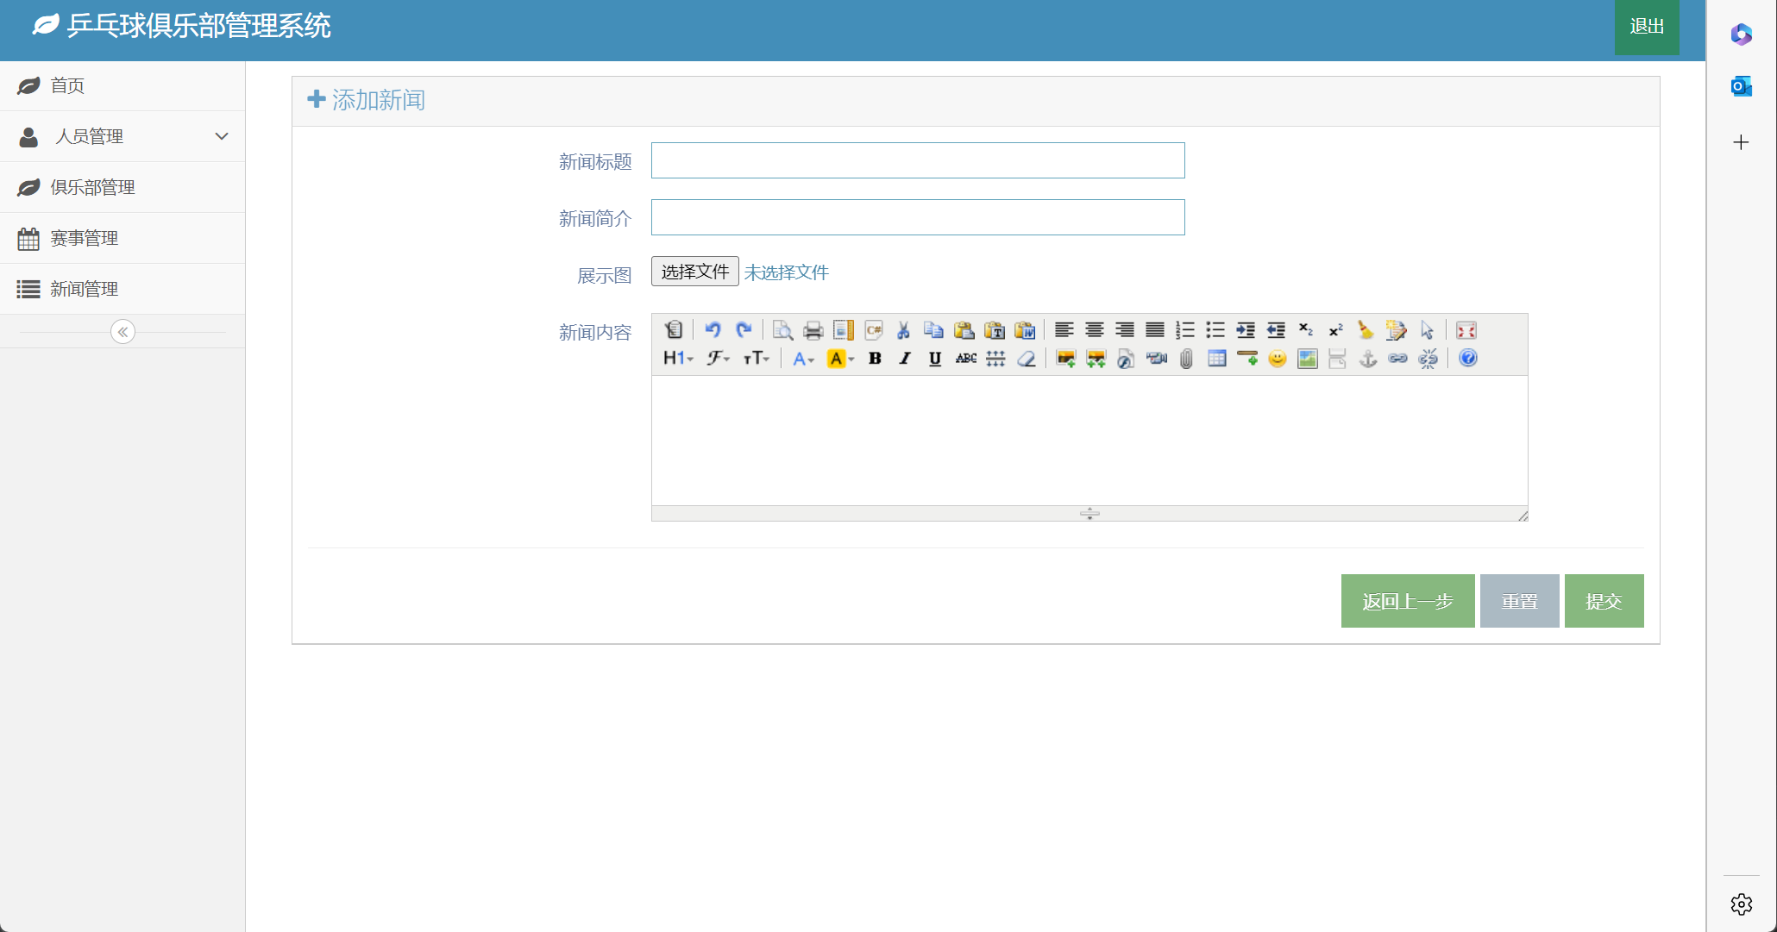Click the anchor icon in editor
Image resolution: width=1777 pixels, height=932 pixels.
(1367, 359)
